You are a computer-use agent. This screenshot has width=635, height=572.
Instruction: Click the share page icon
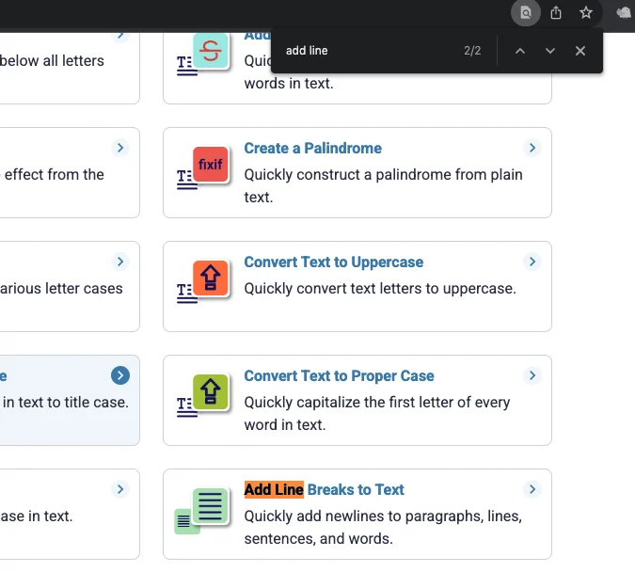556,13
